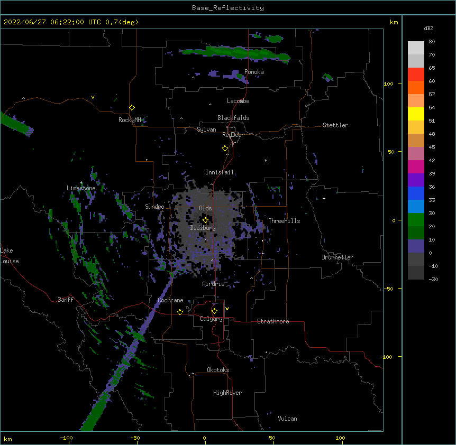Image resolution: width=456 pixels, height=445 pixels.
Task: Click the Calgary city label
Action: click(211, 319)
